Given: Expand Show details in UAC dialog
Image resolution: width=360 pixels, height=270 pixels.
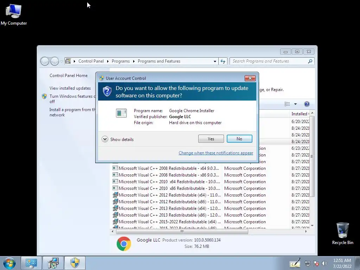Looking at the screenshot, I should point(117,139).
